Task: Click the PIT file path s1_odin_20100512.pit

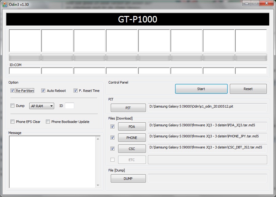Action: coord(207,108)
